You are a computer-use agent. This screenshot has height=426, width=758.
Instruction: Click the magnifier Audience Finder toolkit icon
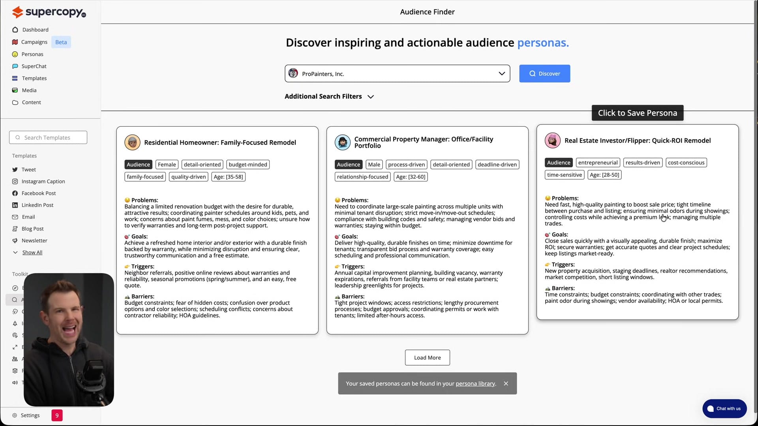15,300
